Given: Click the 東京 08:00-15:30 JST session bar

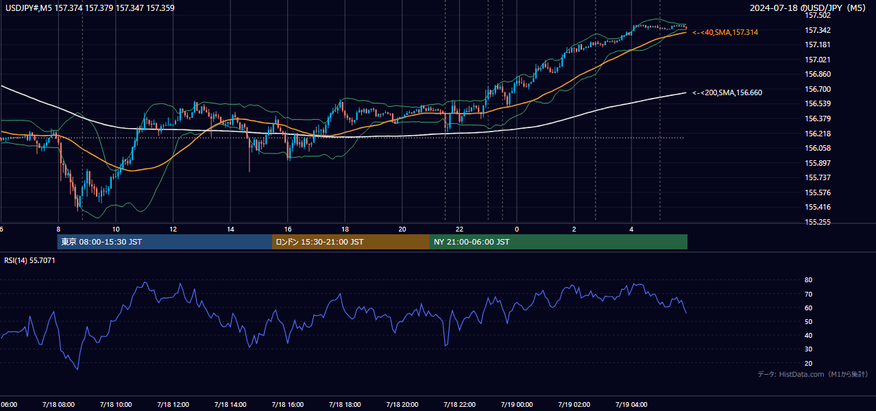Looking at the screenshot, I should pyautogui.click(x=165, y=242).
